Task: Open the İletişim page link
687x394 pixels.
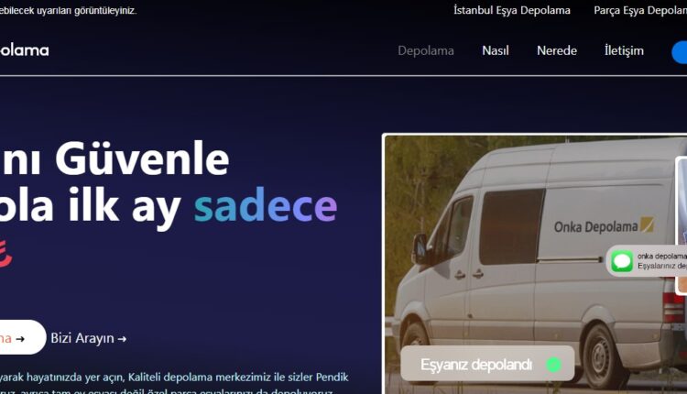Action: [624, 50]
